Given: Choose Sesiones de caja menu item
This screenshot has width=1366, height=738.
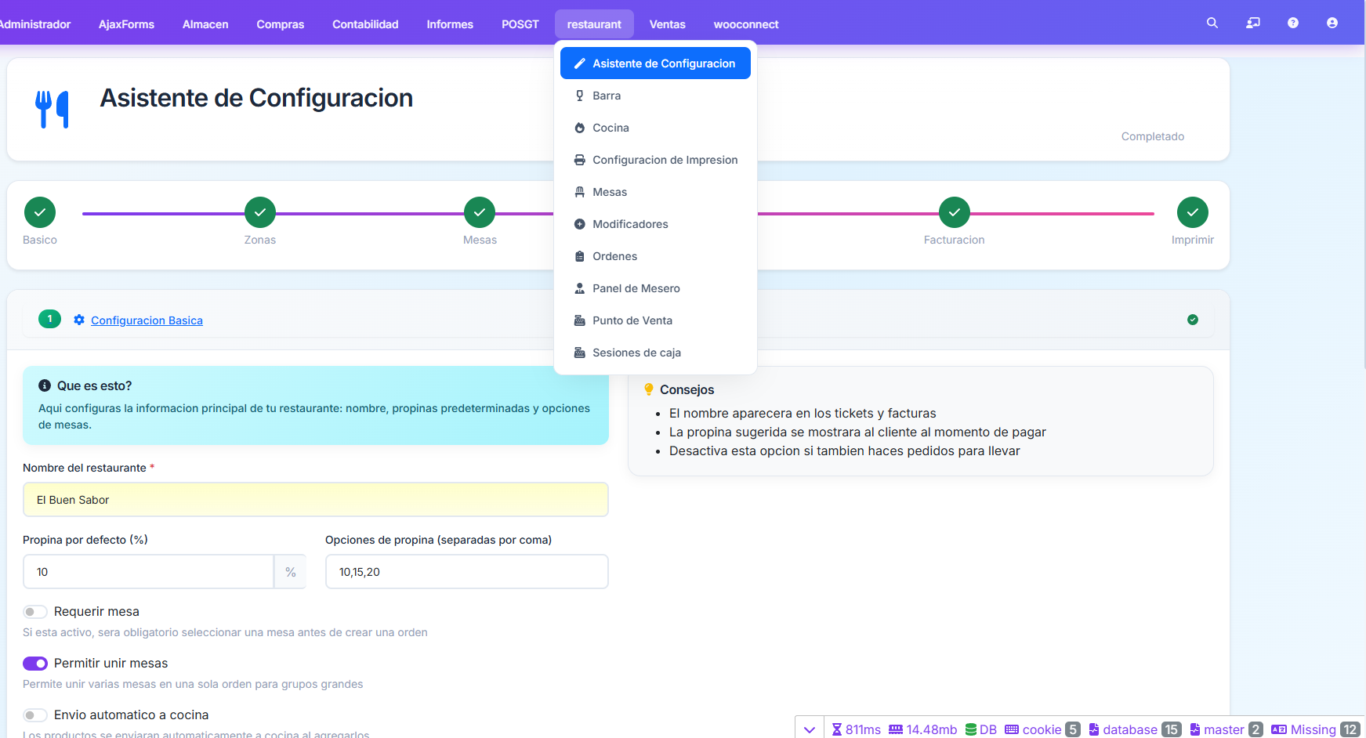Looking at the screenshot, I should [636, 353].
